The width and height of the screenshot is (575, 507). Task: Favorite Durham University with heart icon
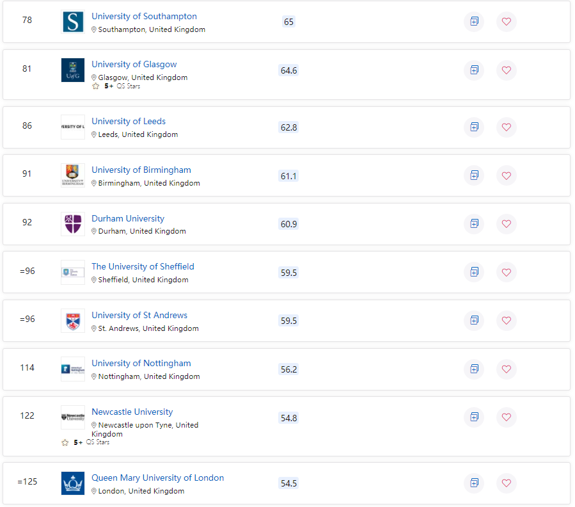[507, 224]
